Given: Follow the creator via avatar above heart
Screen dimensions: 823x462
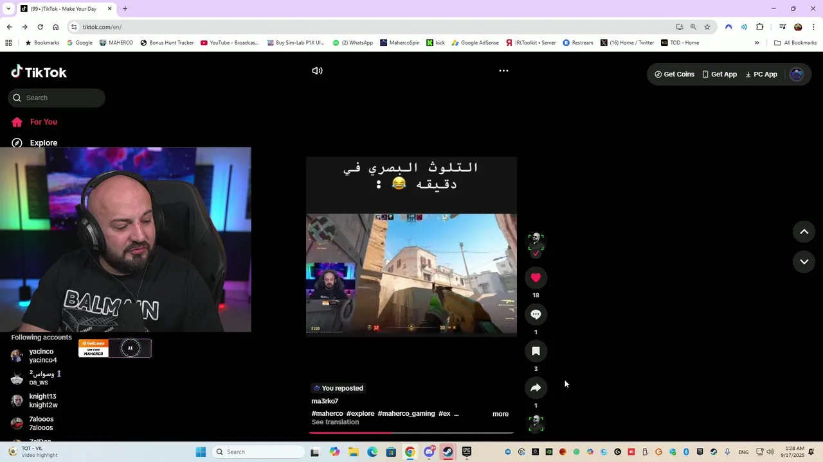Looking at the screenshot, I should pos(536,243).
